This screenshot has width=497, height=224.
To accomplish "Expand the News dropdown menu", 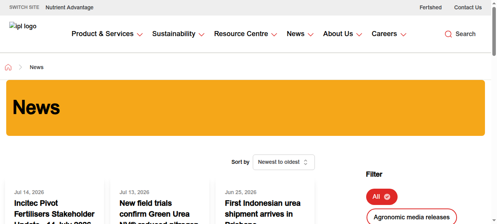I will coord(300,34).
